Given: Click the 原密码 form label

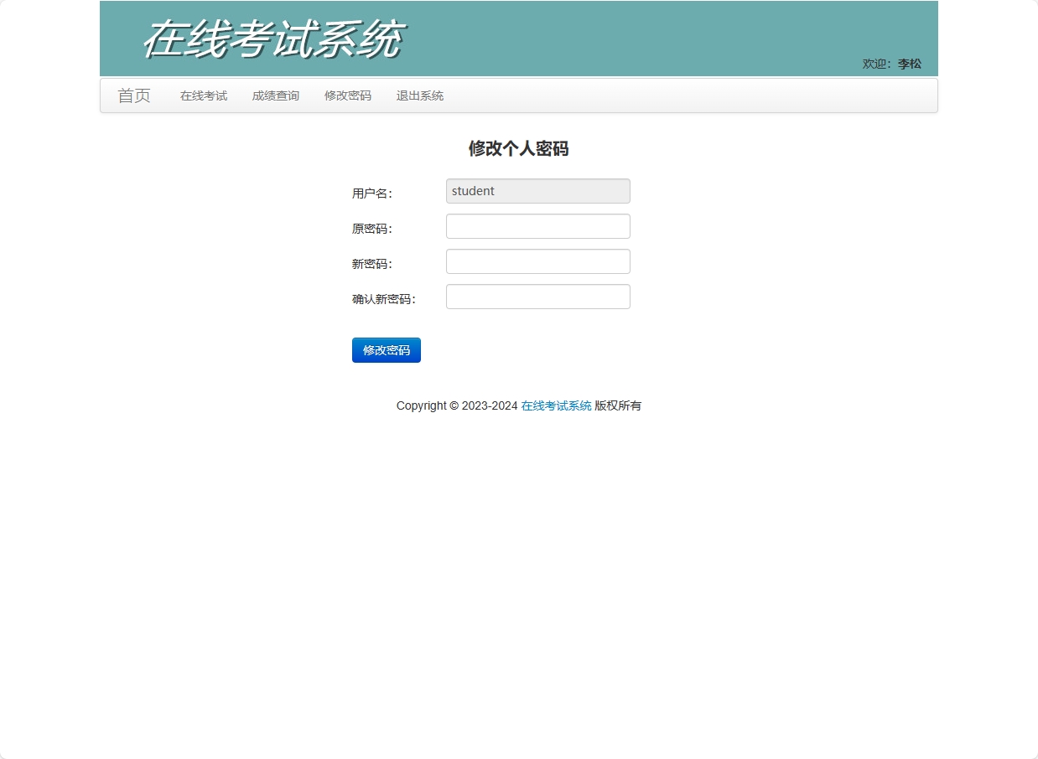Looking at the screenshot, I should pos(371,228).
